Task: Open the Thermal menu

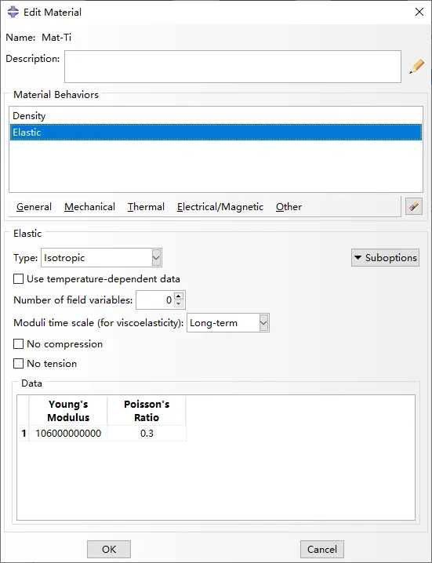Action: coord(146,207)
